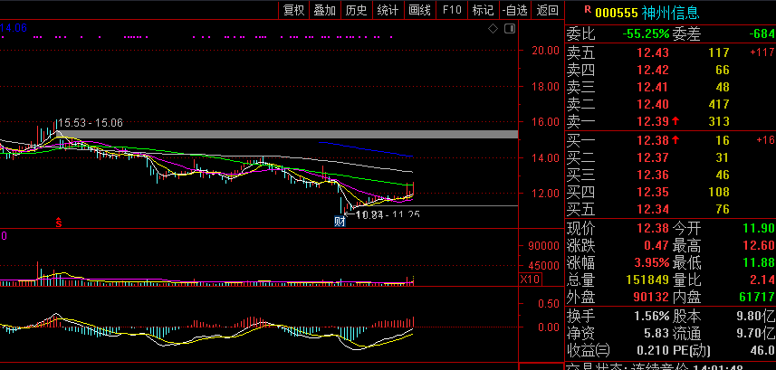Click the latest red candlestick
Image resolution: width=776 pixels, height=370 pixels.
(x=413, y=191)
